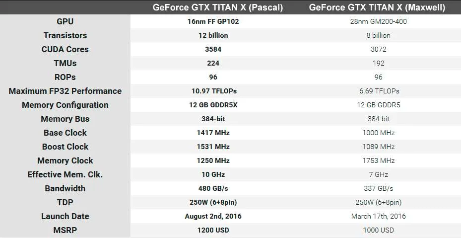Viewport: 461px width, 238px height.
Task: Click the 1200 USD MSRP value
Action: (x=213, y=230)
